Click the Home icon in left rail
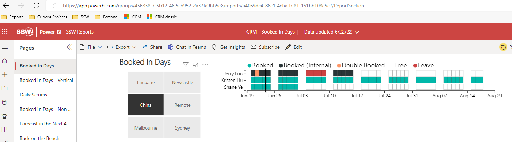 [x=5, y=61]
